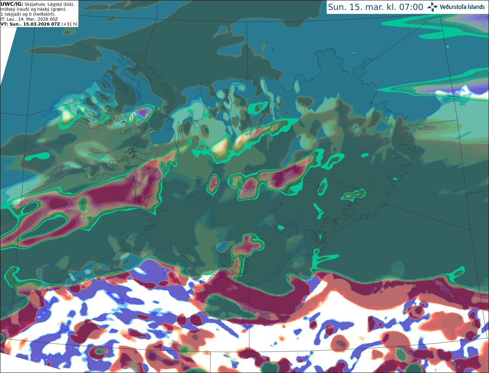
Task: Click the "IT: Lau.. 14. Mar.. 2026 00Z" line
Action: [29, 19]
